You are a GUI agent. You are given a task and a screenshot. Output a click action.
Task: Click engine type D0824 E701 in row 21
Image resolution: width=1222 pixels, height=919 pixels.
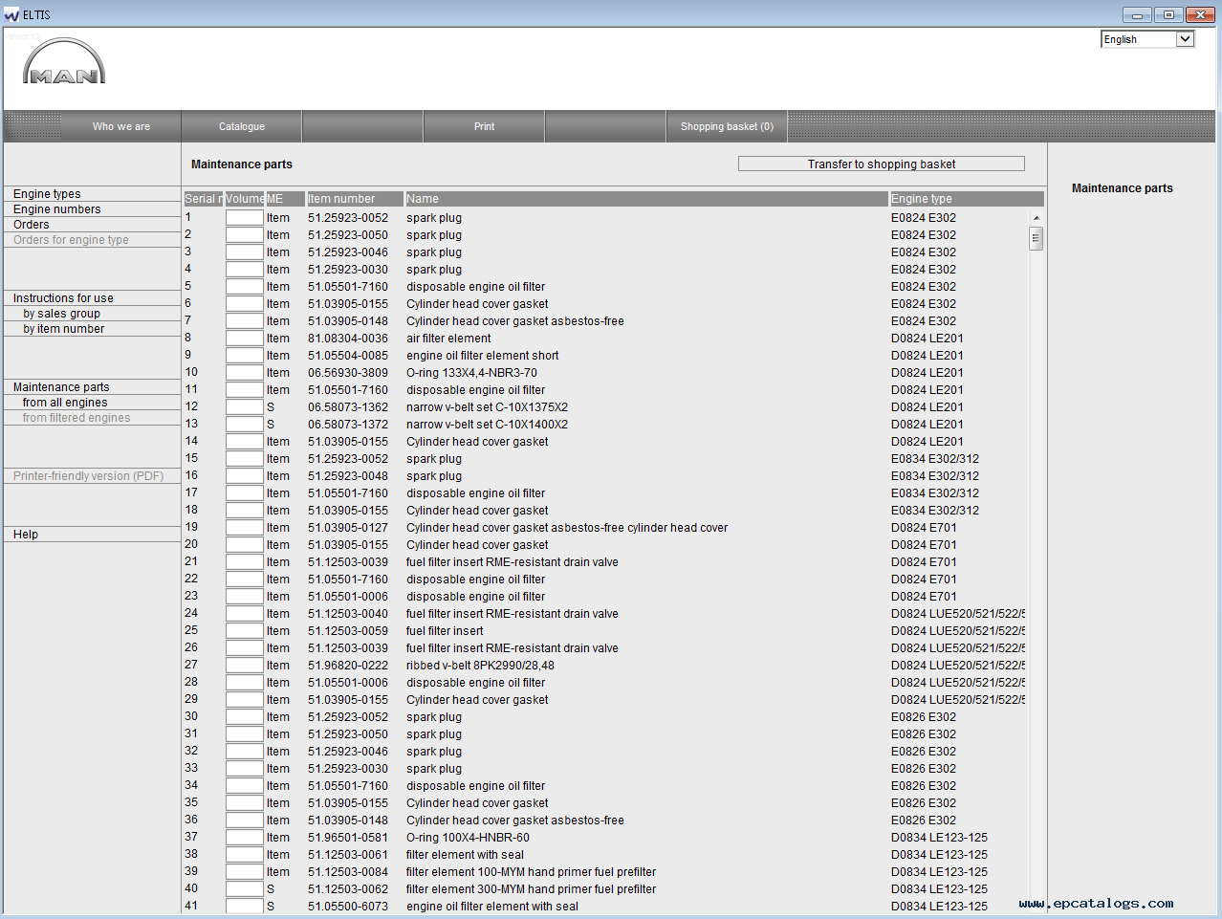click(x=924, y=562)
